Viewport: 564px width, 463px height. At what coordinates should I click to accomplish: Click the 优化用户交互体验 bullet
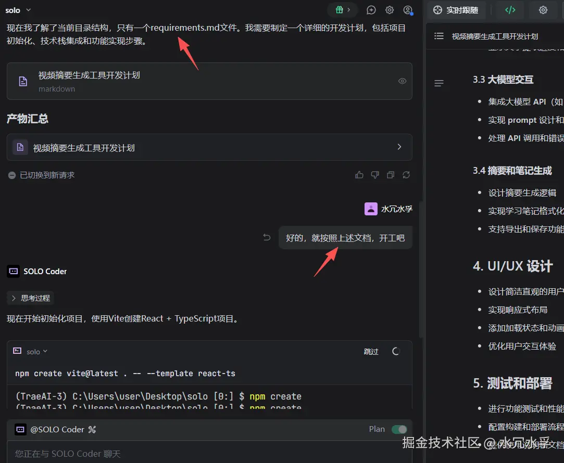click(x=522, y=346)
